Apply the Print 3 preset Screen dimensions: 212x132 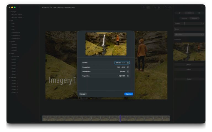pyautogui.click(x=14, y=65)
